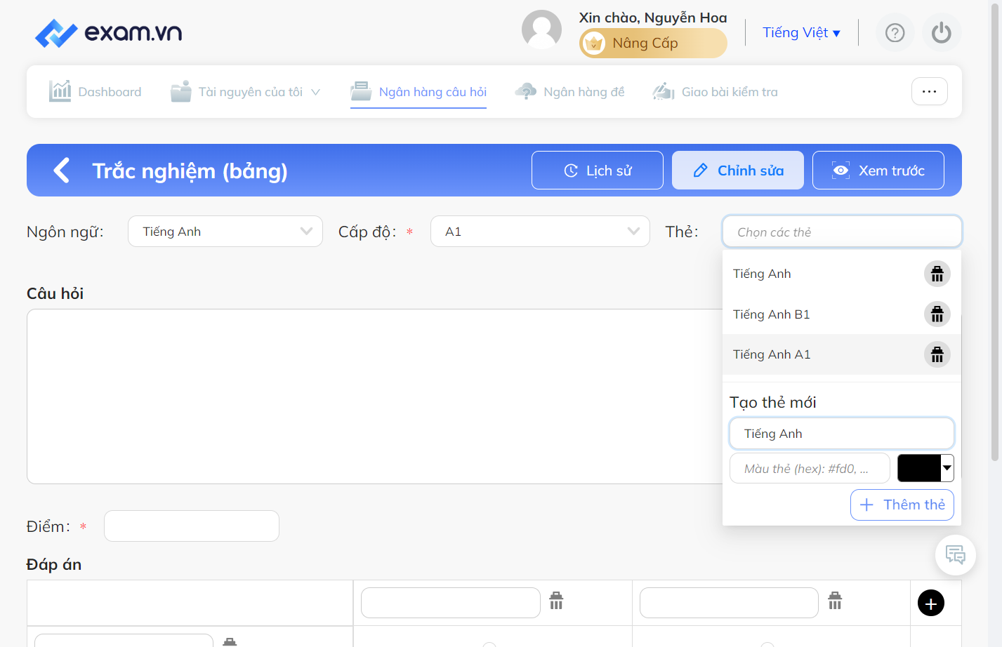Expand Tài nguyên của tôi menu
This screenshot has height=647, width=1002.
click(x=245, y=91)
